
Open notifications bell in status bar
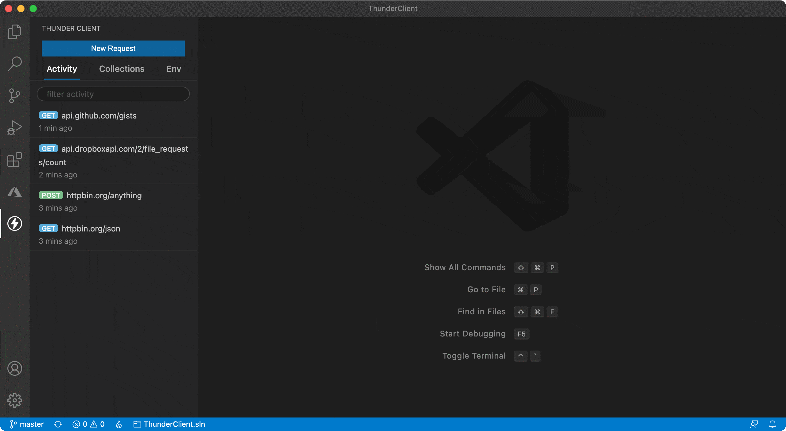(773, 424)
